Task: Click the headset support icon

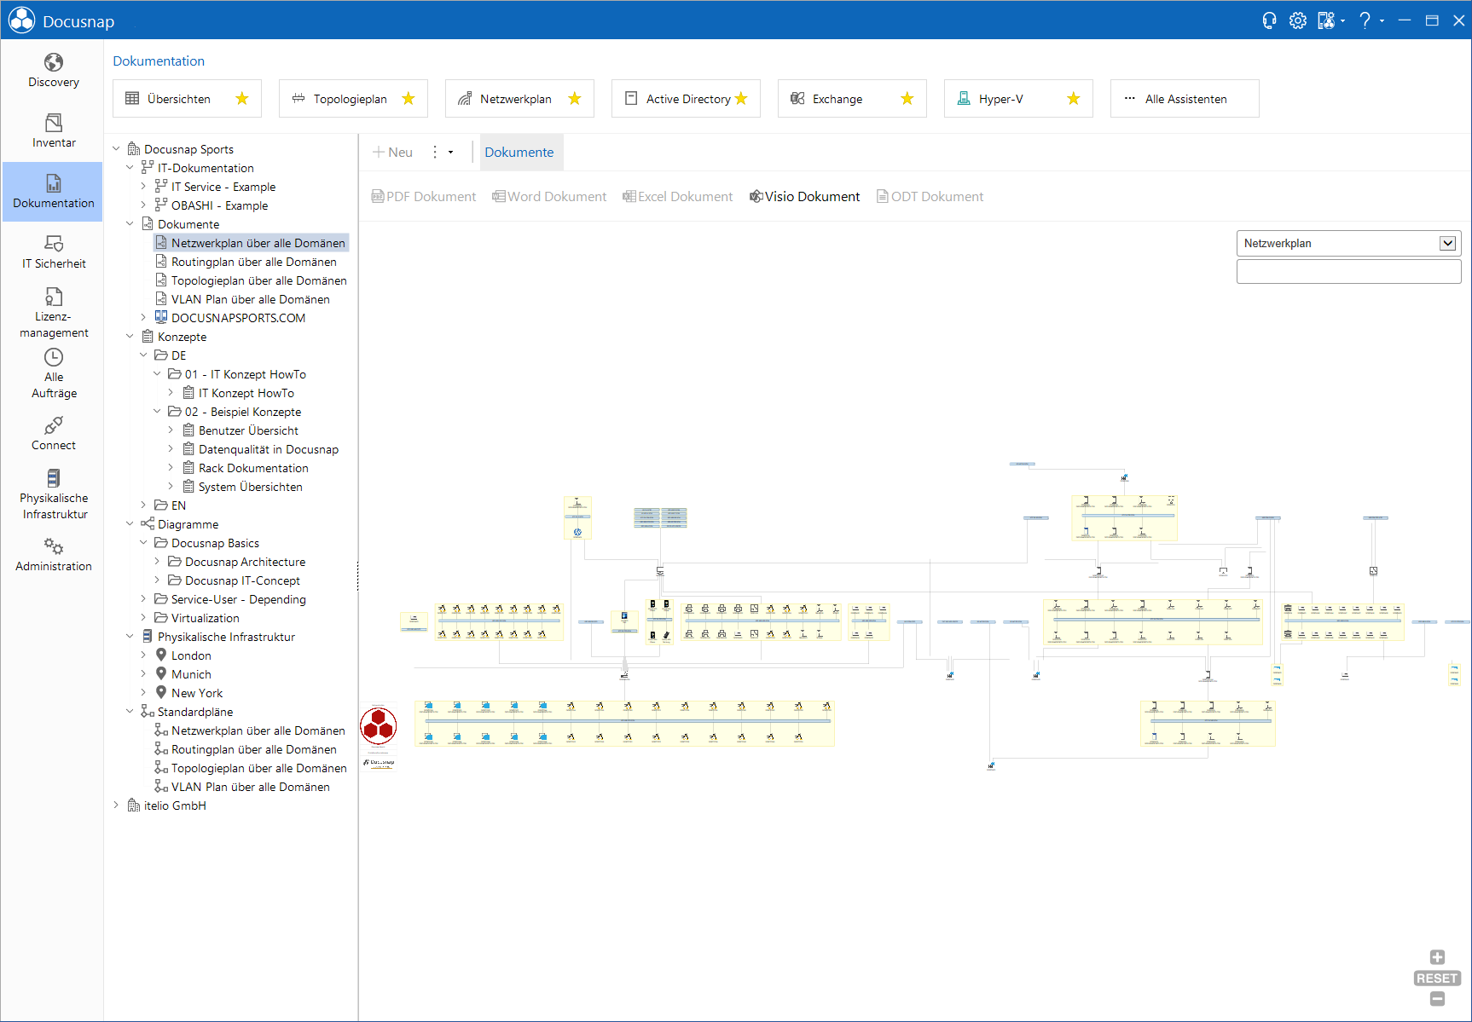Action: (1269, 20)
